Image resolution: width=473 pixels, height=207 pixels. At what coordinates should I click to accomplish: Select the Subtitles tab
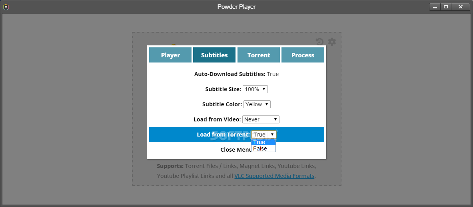214,55
